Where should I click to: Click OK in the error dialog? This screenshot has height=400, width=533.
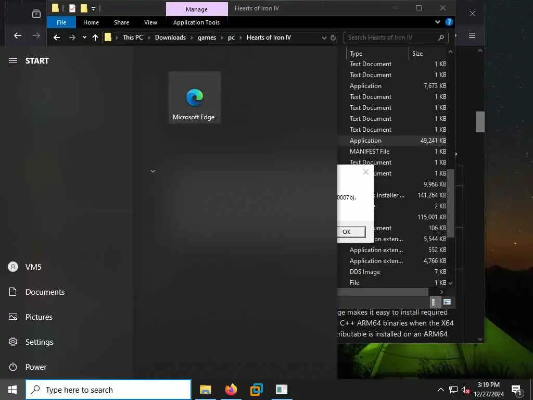point(351,232)
